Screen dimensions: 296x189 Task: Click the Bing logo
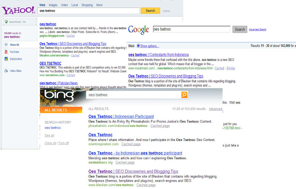tap(59, 95)
